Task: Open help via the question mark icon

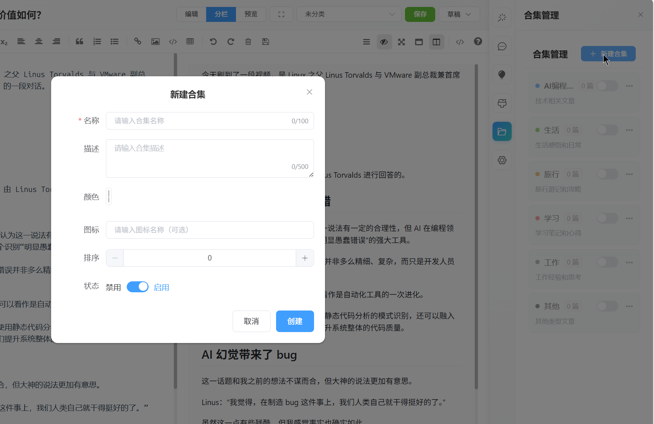Action: (x=478, y=42)
